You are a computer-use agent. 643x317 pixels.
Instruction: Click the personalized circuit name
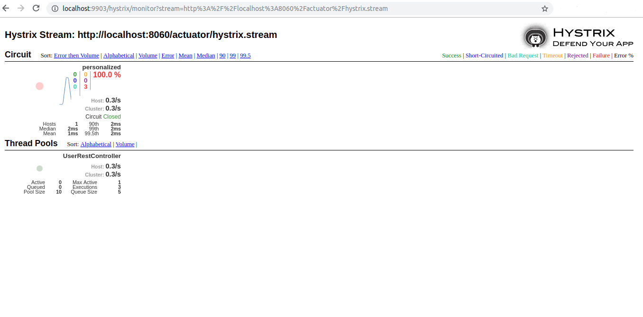pos(101,67)
